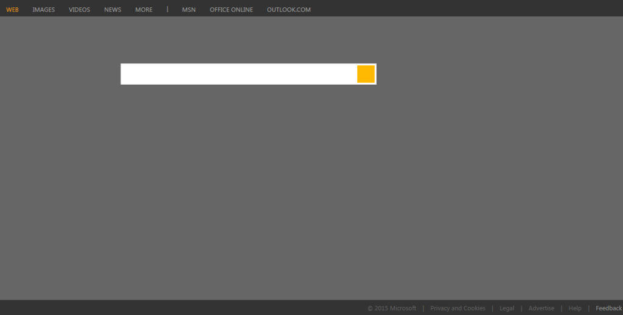
Task: Open the MSN link
Action: coord(189,10)
